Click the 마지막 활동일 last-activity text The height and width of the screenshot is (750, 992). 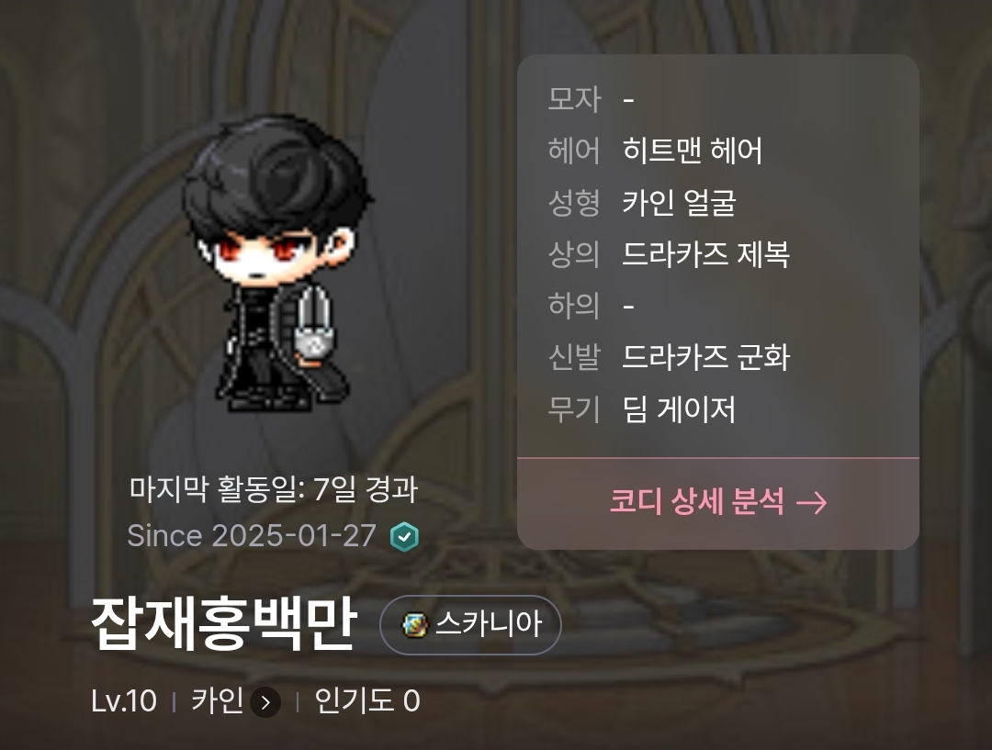[274, 488]
